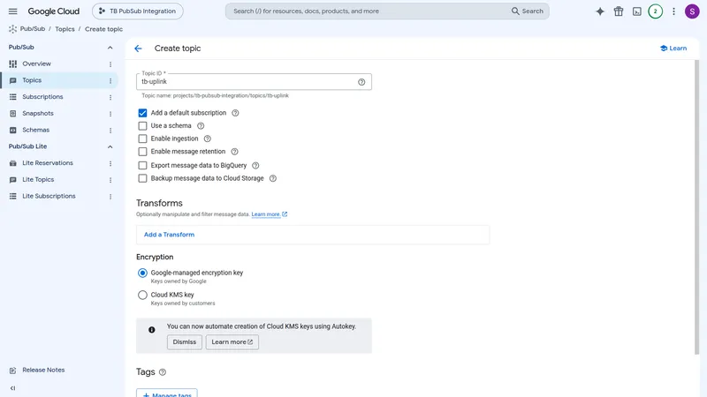Show help for Export message data to BigQuery
The height and width of the screenshot is (397, 707).
point(255,166)
